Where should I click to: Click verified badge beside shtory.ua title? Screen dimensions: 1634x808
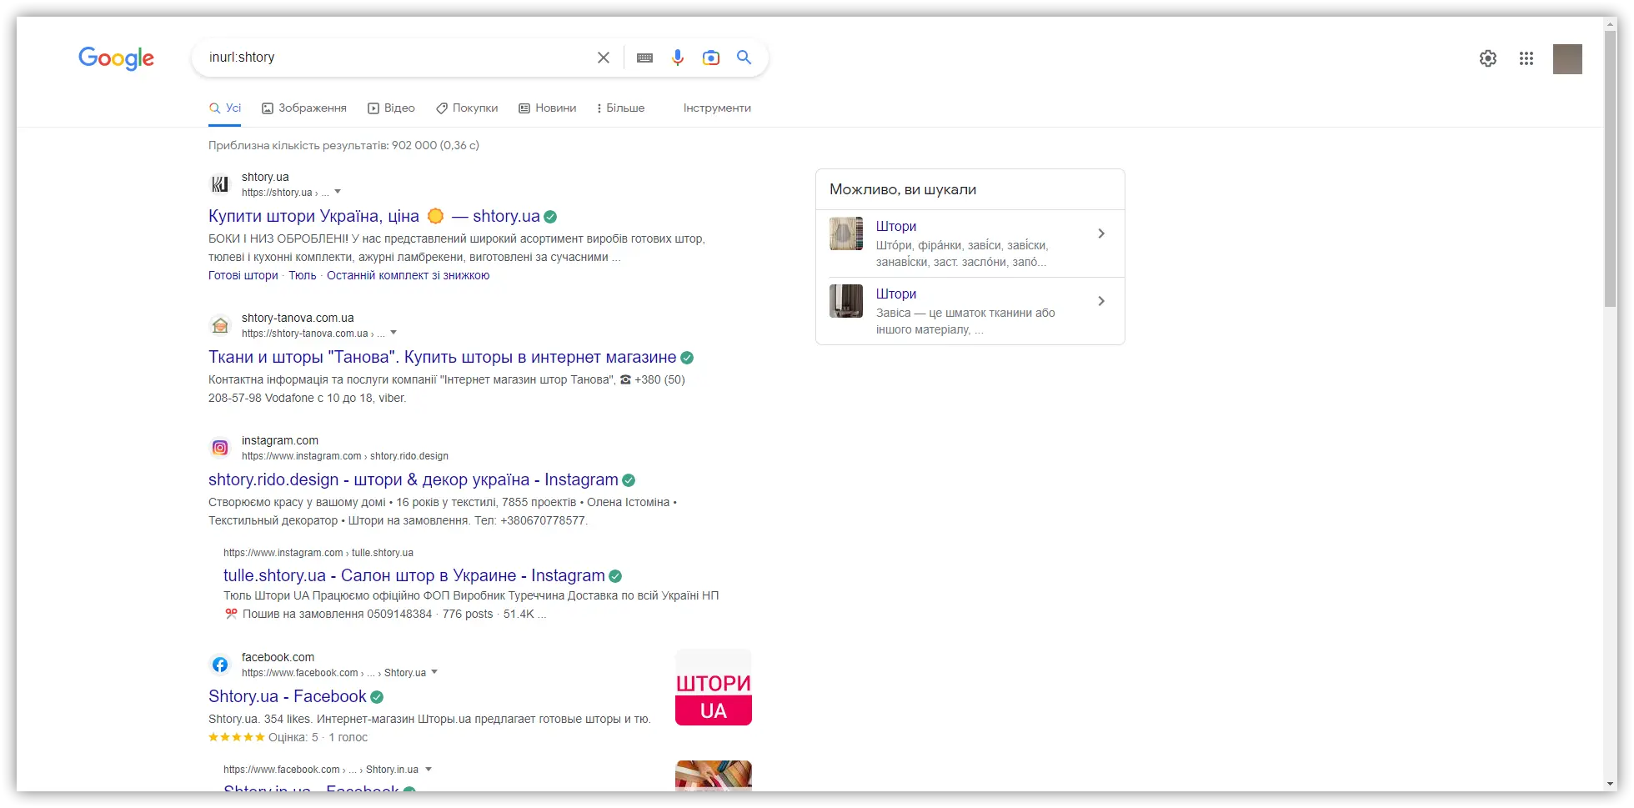point(550,217)
